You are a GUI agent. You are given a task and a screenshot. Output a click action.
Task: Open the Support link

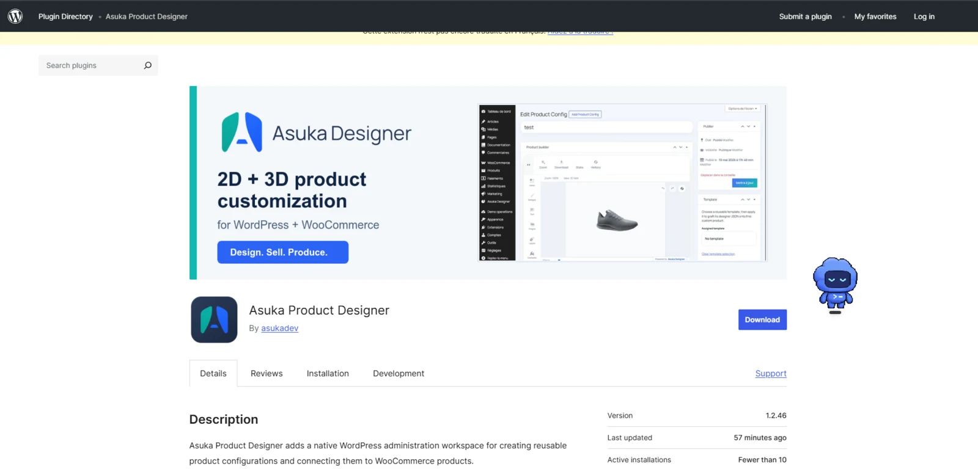[771, 373]
